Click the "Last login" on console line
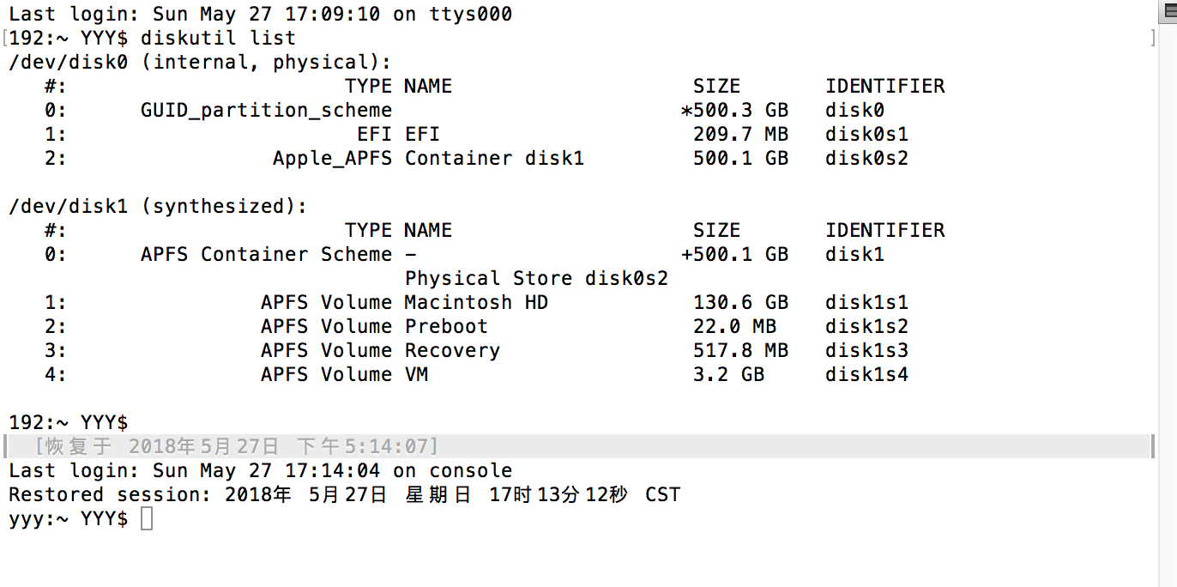 tap(260, 471)
